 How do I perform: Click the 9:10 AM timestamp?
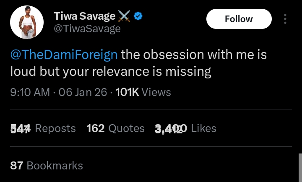pos(30,92)
